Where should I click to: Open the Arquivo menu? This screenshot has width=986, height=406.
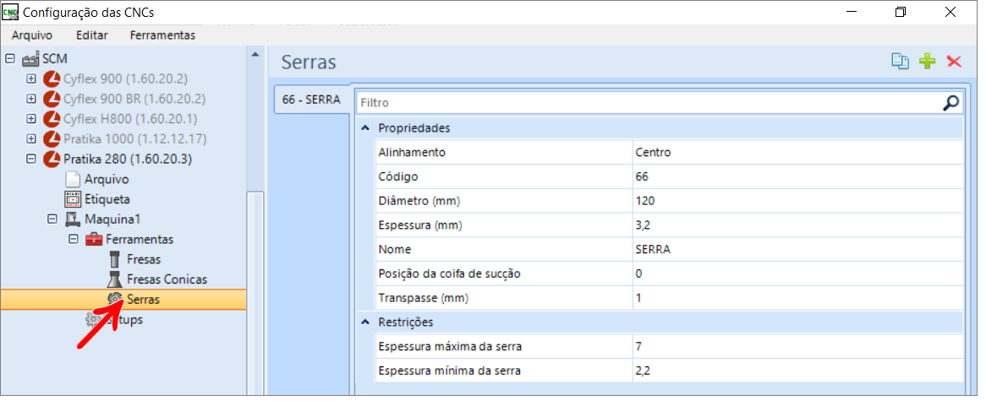pyautogui.click(x=32, y=35)
